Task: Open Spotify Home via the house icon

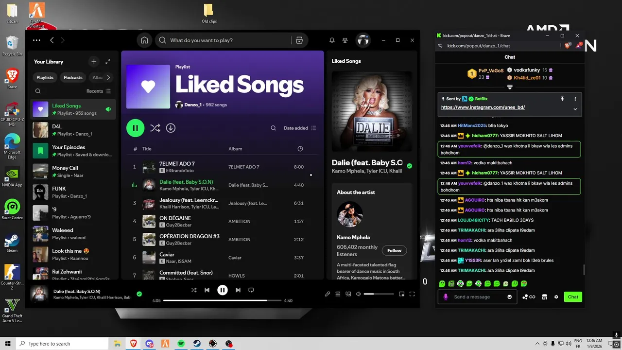Action: pyautogui.click(x=144, y=40)
